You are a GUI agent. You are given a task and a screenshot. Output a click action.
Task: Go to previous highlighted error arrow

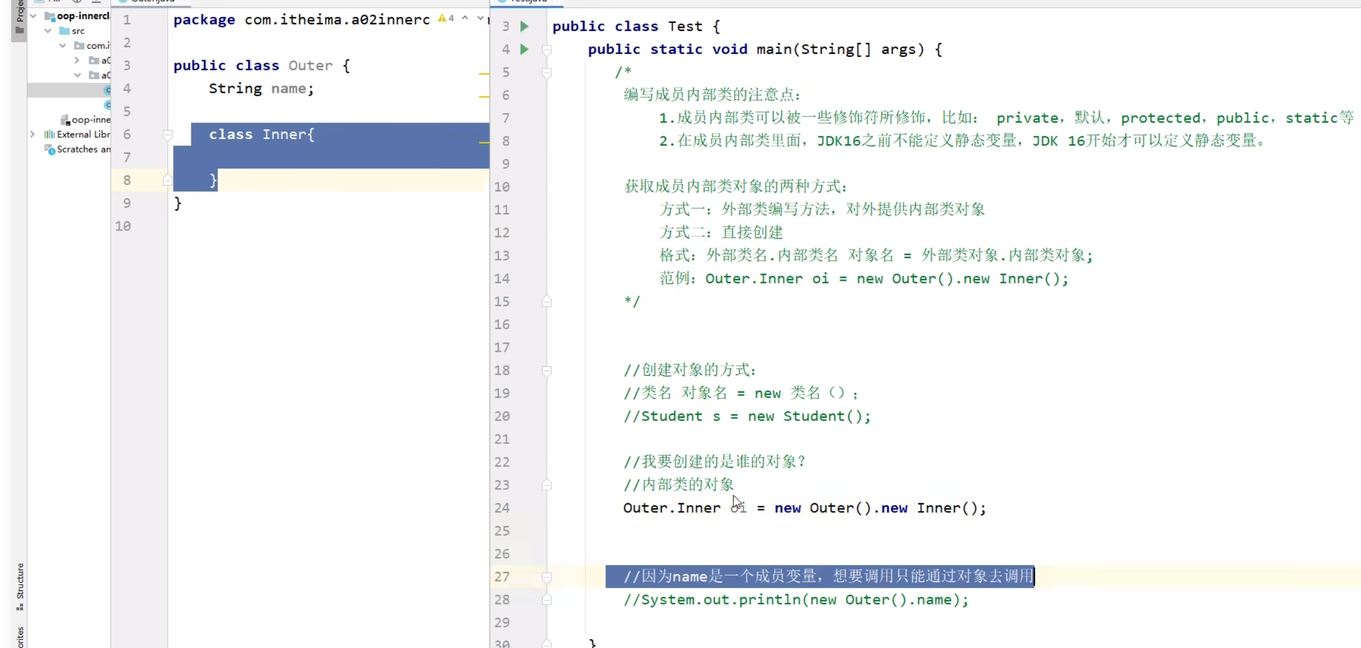[x=465, y=18]
